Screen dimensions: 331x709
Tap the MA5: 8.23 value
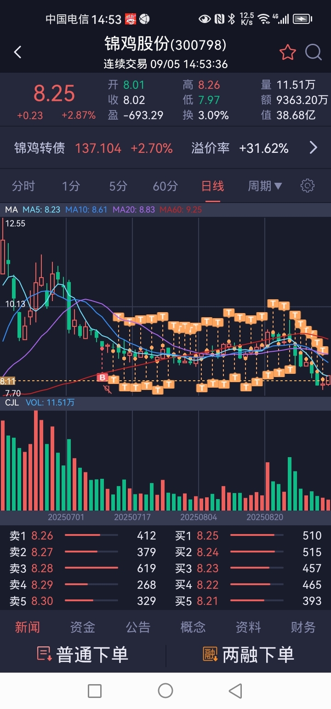41,209
